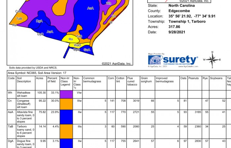Select the location coordinates text
Screen dimensions: 231x148
tap(192, 16)
